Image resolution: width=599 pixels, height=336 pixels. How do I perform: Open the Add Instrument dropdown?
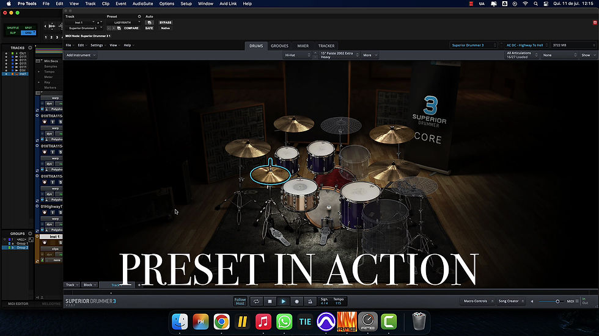tap(81, 55)
